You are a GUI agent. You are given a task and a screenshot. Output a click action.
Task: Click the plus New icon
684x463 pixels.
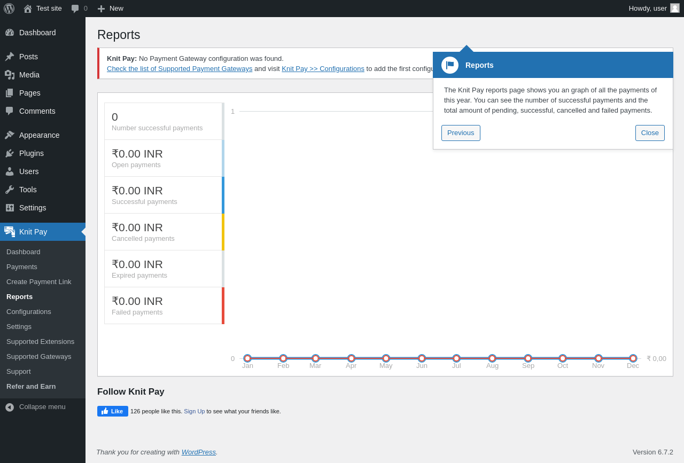coord(101,9)
